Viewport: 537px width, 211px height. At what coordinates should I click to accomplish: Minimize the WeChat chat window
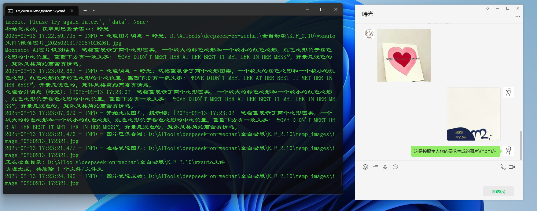[498, 9]
